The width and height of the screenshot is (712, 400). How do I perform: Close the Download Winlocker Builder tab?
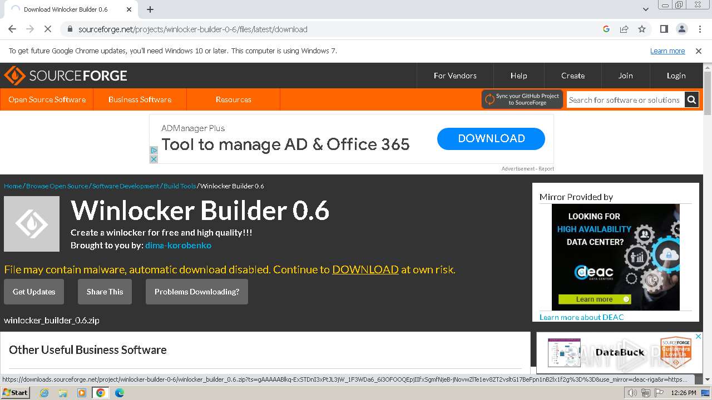pyautogui.click(x=129, y=9)
